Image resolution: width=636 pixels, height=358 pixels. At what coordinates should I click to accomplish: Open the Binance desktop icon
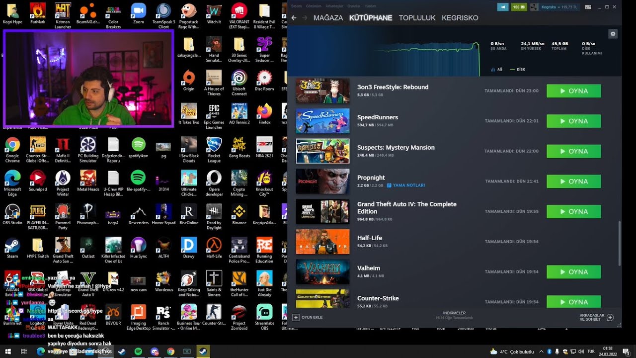239,214
